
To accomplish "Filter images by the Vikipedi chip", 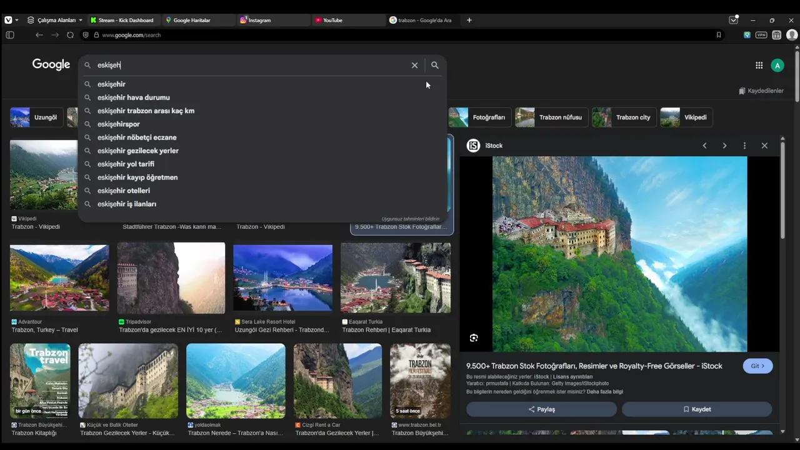I will [x=686, y=117].
